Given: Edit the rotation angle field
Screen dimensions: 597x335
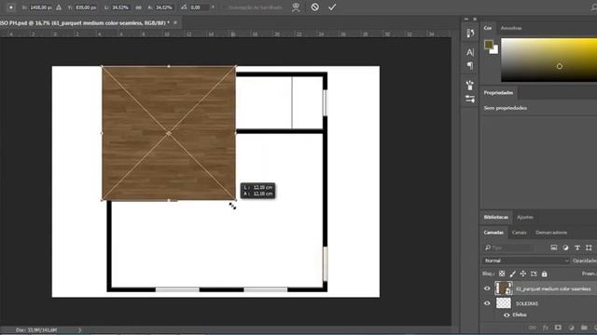Looking at the screenshot, I should point(199,7).
